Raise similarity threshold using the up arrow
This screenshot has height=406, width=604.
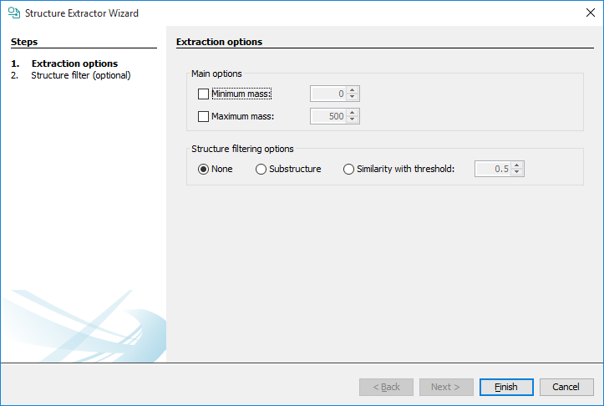tap(517, 165)
